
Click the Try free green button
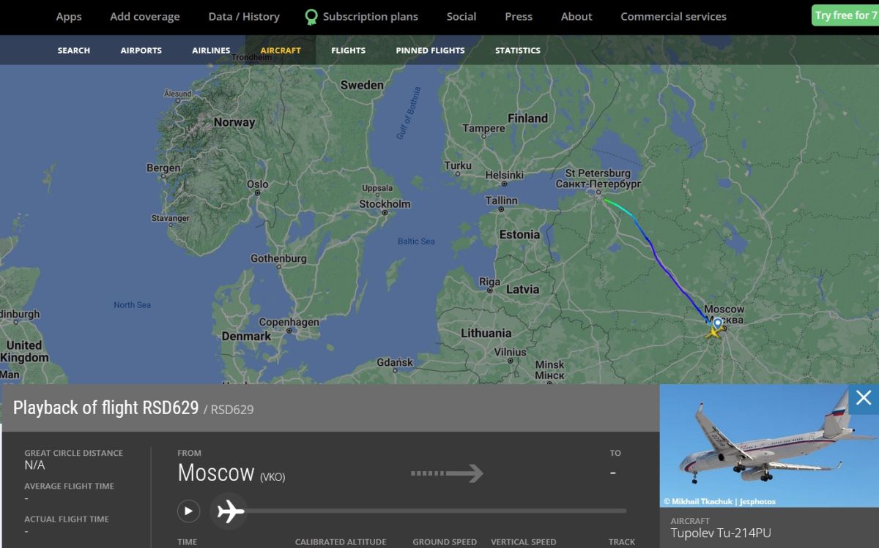click(846, 15)
